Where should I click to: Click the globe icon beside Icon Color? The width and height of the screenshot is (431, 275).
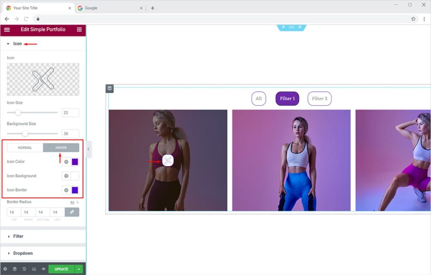coord(66,162)
